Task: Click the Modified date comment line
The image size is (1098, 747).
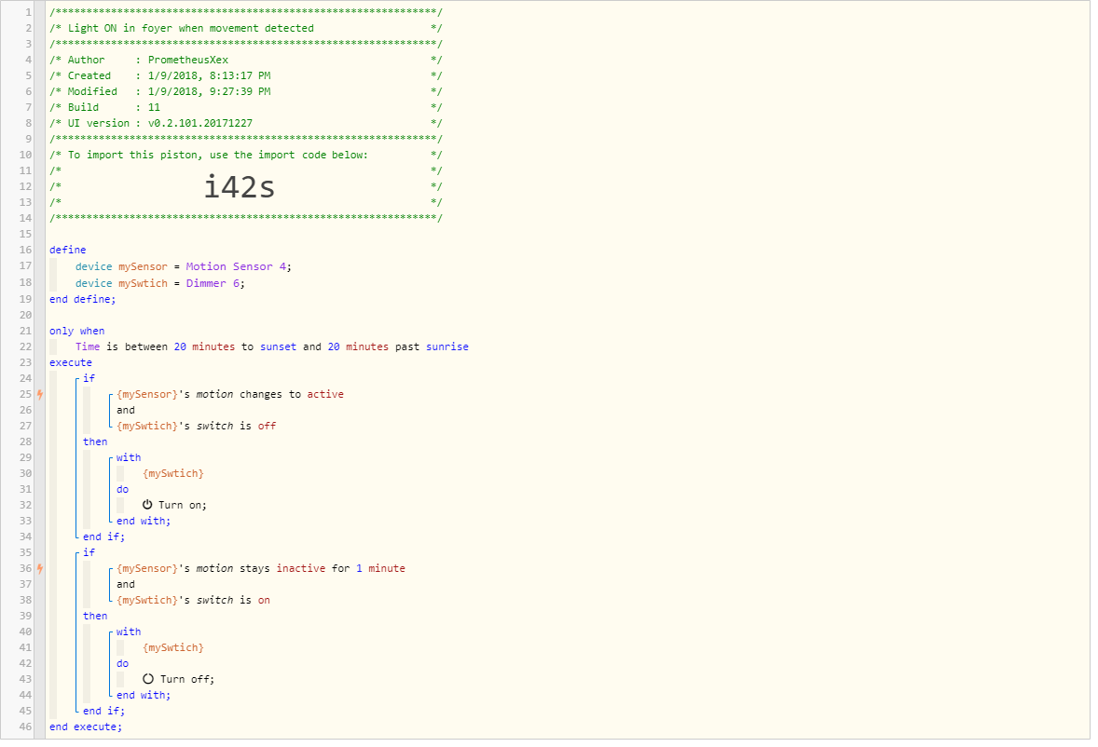Action: (246, 91)
